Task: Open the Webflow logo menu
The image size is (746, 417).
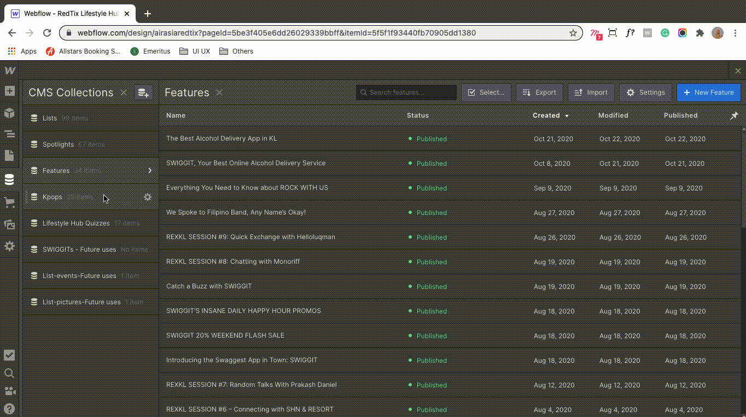Action: point(10,71)
